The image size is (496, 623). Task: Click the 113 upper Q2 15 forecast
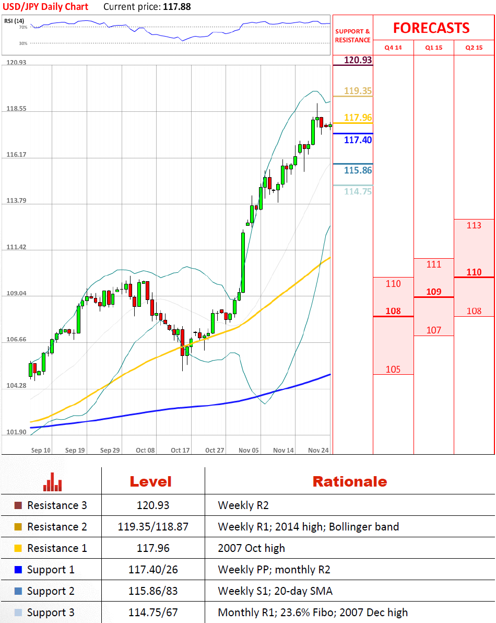coord(474,226)
